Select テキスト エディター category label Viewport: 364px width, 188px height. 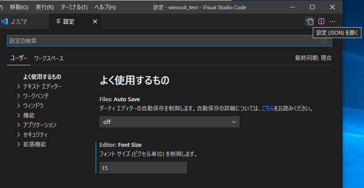pos(42,86)
